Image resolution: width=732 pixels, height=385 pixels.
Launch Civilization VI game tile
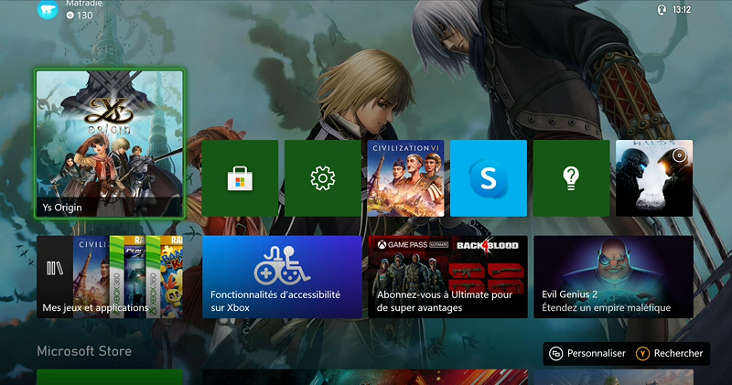click(x=405, y=178)
